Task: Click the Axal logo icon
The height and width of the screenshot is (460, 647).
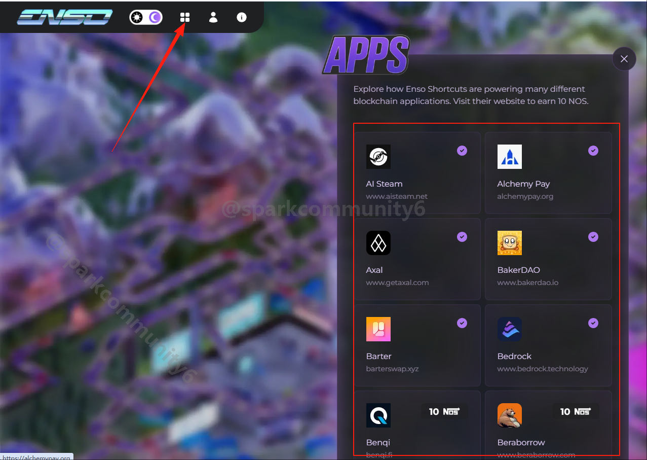Action: coord(378,243)
